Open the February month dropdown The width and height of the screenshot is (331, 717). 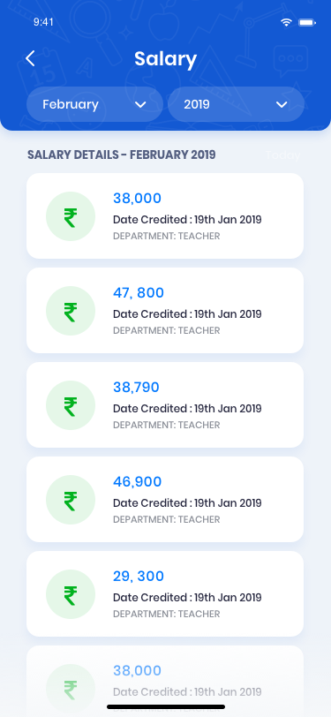tap(94, 104)
